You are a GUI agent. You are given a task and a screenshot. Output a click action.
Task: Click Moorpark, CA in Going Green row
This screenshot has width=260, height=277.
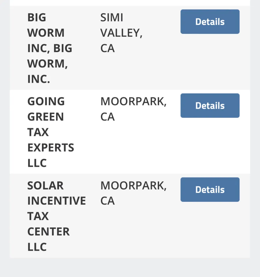133,109
